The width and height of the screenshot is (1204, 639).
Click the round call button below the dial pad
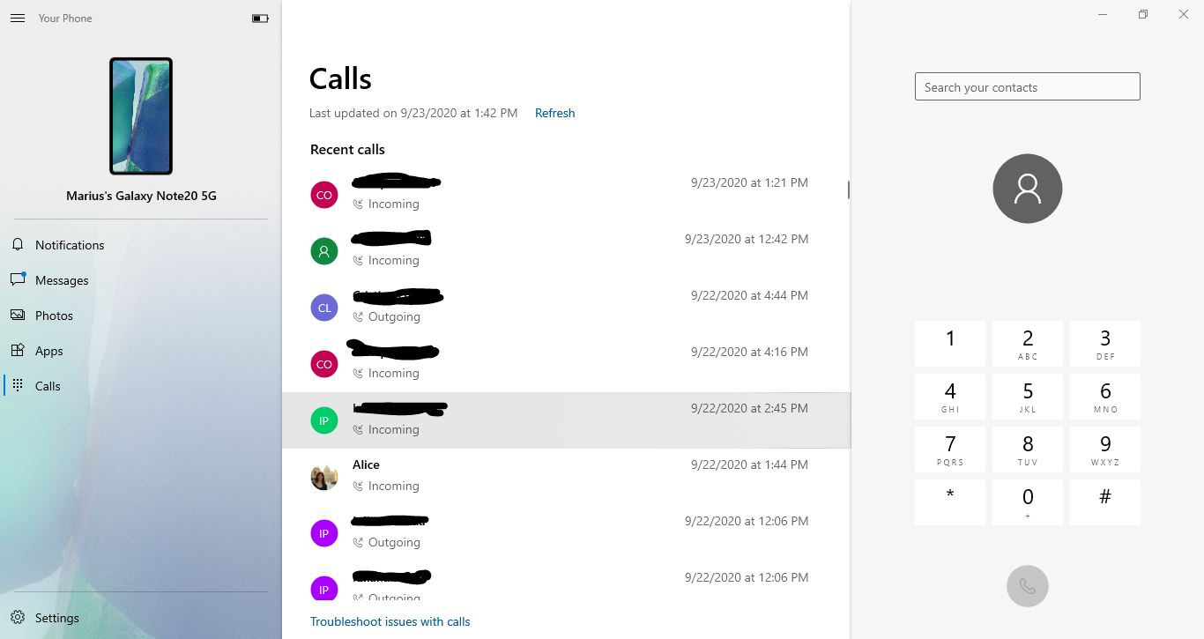coord(1028,586)
